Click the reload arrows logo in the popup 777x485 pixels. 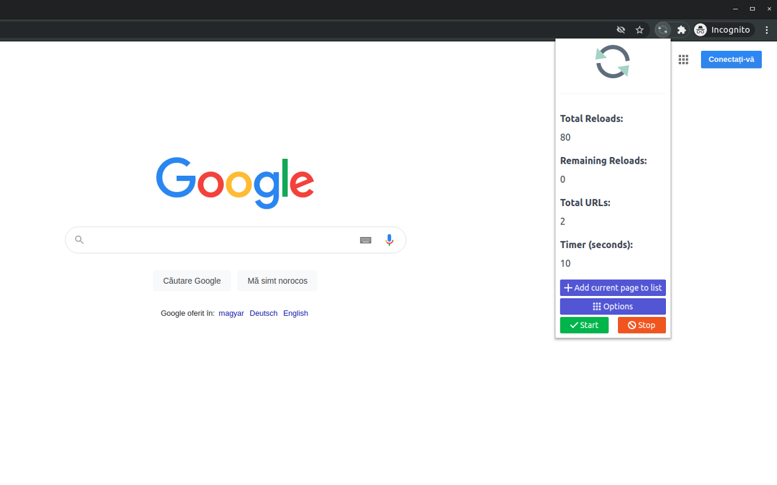coord(612,62)
